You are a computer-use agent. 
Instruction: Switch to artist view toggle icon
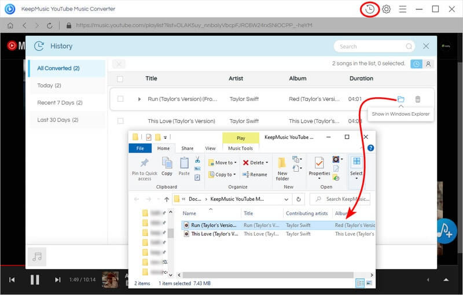(428, 64)
